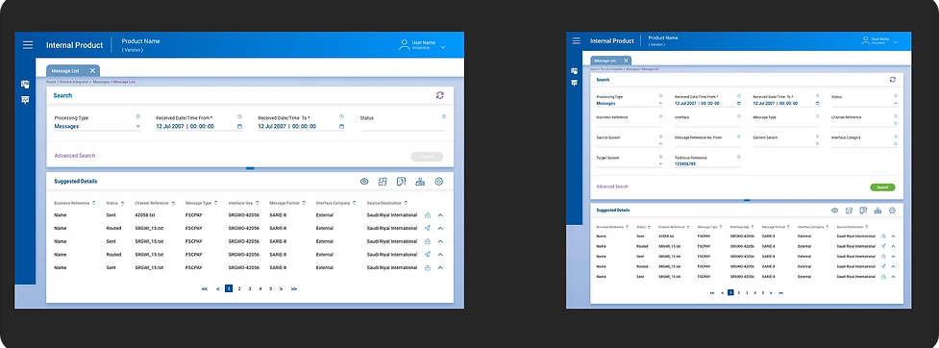Click inbox icon on 42058.txt row, left mockup
This screenshot has height=348, width=939.
[x=428, y=215]
